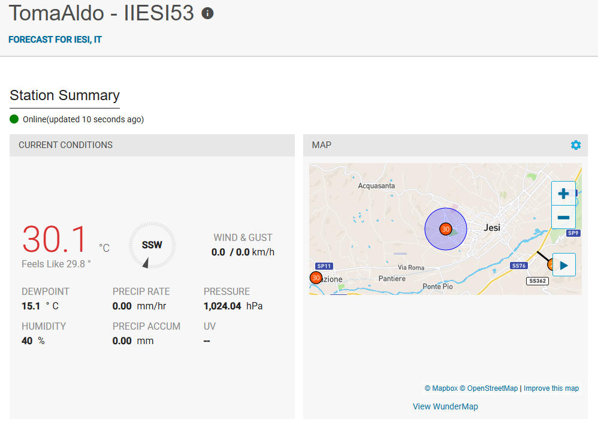Click the Current Conditions panel header
The image size is (598, 422).
(x=152, y=145)
